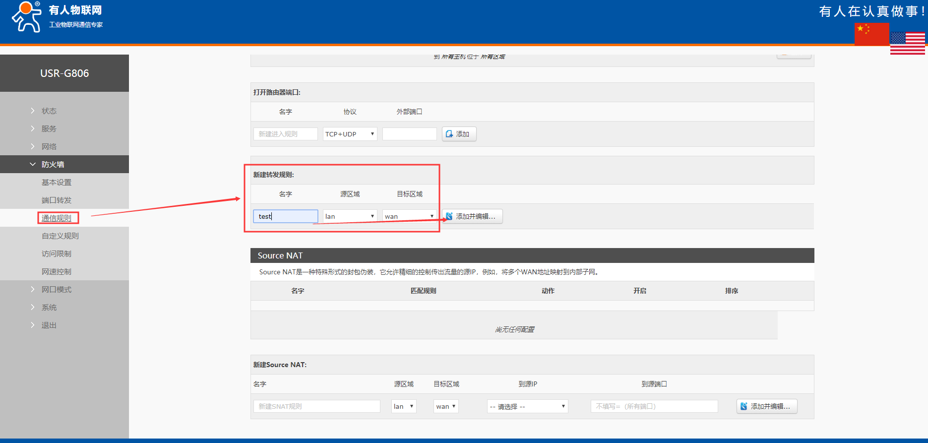Expand the 状态 sidebar menu
The width and height of the screenshot is (928, 443).
[49, 111]
